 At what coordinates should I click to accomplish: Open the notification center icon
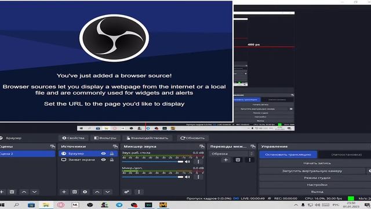click(x=368, y=205)
